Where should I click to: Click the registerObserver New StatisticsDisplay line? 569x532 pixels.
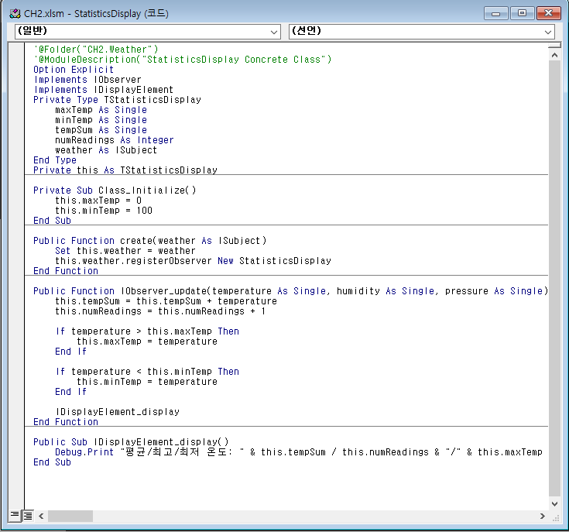[193, 261]
